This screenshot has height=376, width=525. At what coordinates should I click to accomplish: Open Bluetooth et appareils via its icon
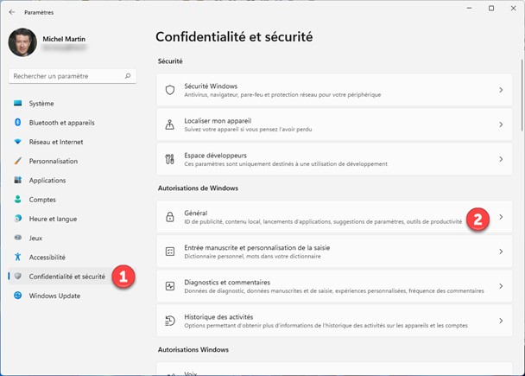point(17,123)
